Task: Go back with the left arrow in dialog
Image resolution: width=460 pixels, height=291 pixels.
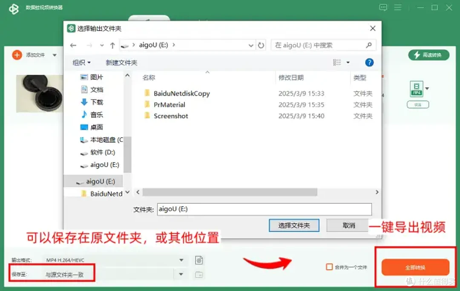Action: (73, 45)
